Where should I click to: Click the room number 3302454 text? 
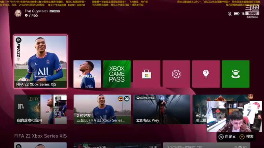tap(252, 17)
